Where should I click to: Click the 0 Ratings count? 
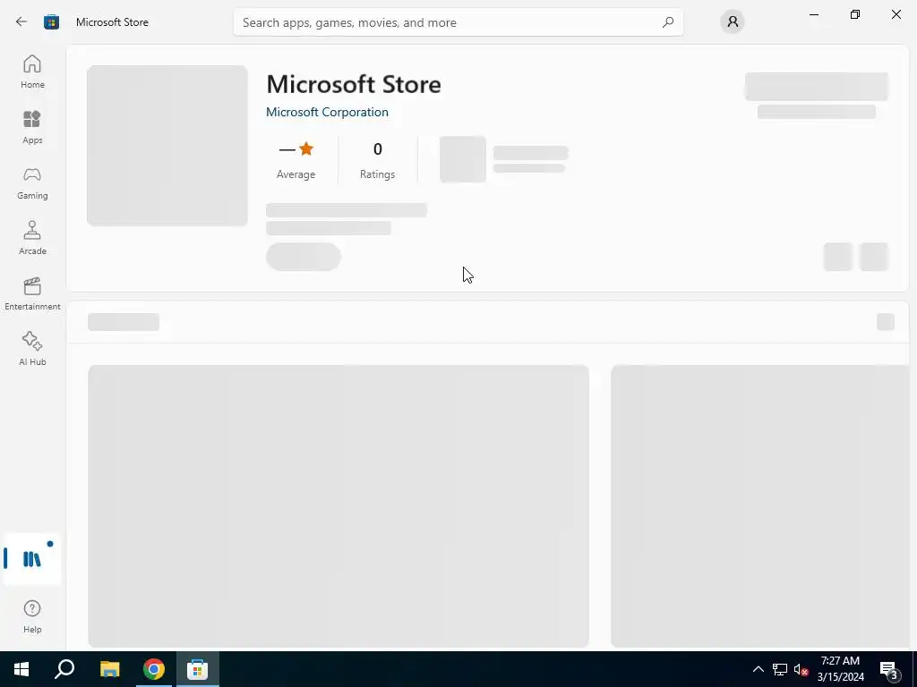[377, 160]
